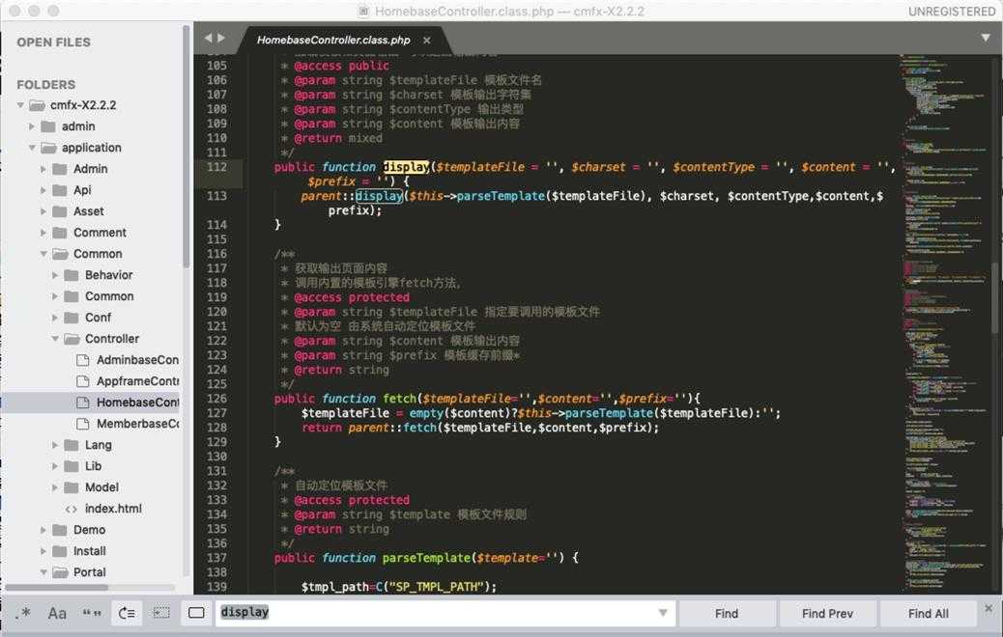Click fetch function name on line 126
1003x637 pixels.
pos(399,399)
